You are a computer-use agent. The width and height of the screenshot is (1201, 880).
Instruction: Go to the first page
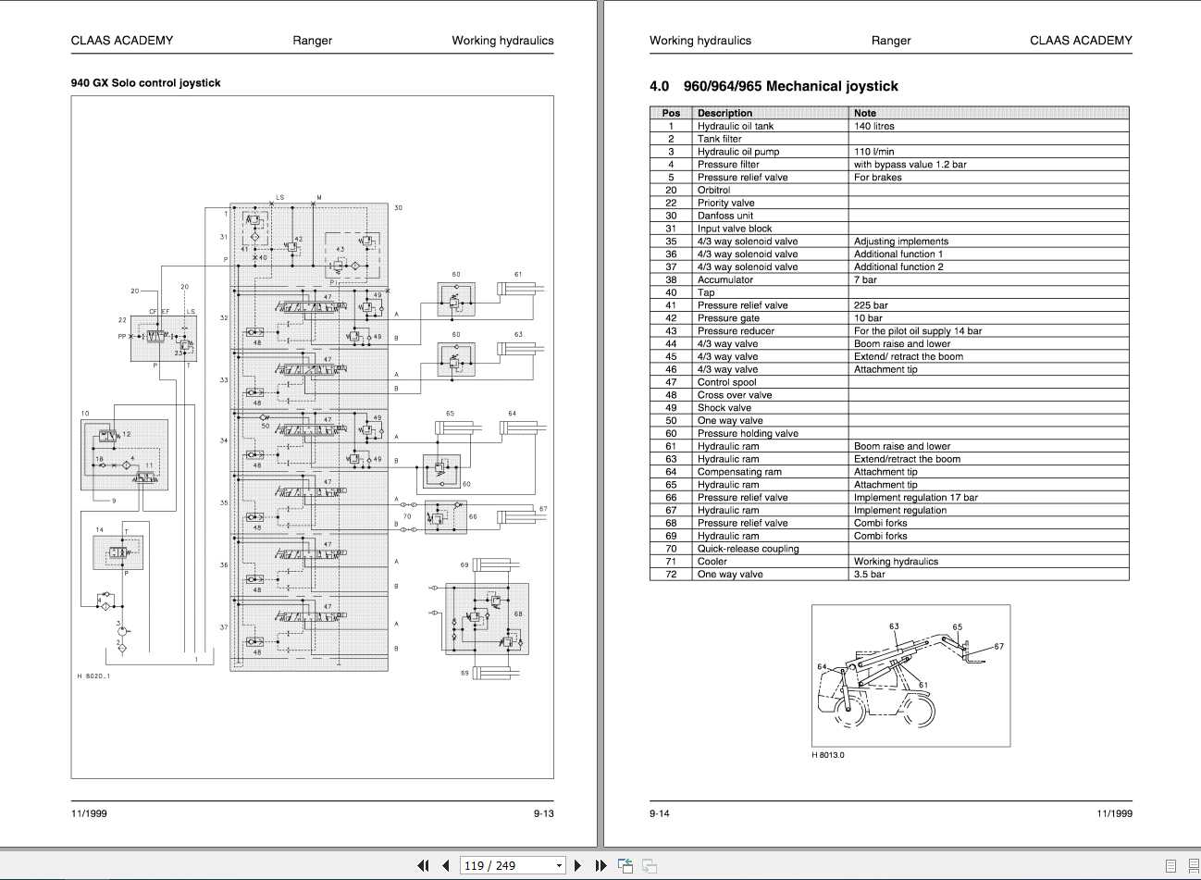(423, 865)
